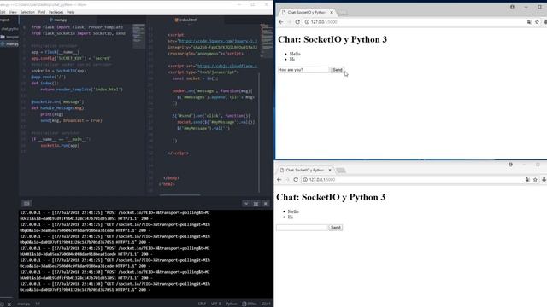
Task: Open a new tab in the top browser
Action: (x=343, y=13)
